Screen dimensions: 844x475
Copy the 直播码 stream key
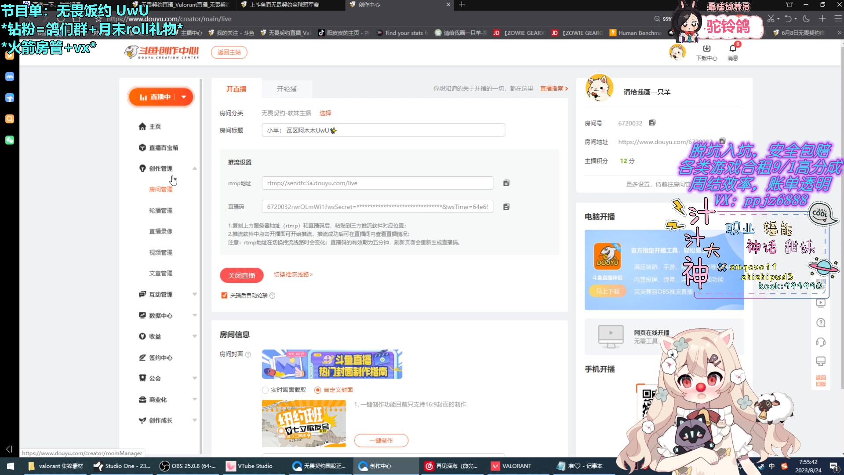(x=506, y=207)
